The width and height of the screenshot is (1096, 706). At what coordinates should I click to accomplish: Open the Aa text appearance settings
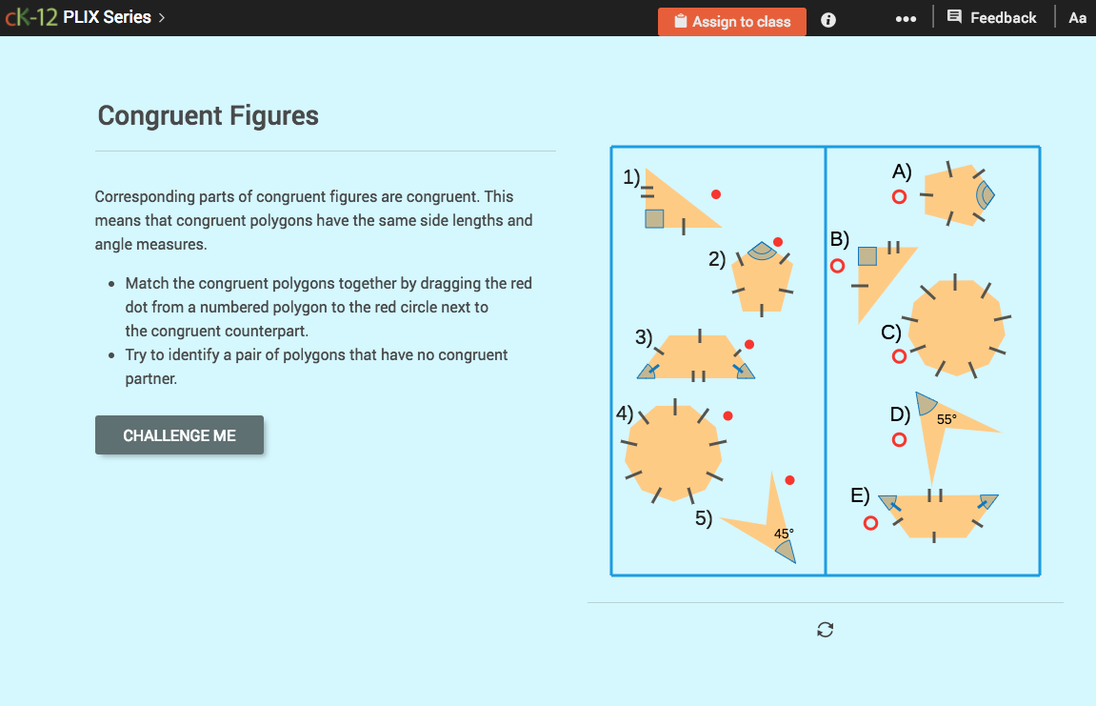click(x=1077, y=17)
